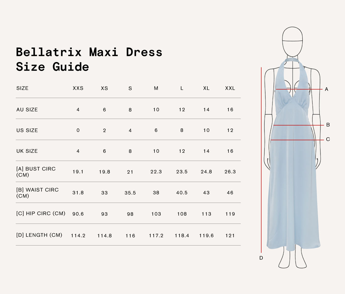Click the UK SIZE row label
The image size is (345, 294).
point(27,151)
